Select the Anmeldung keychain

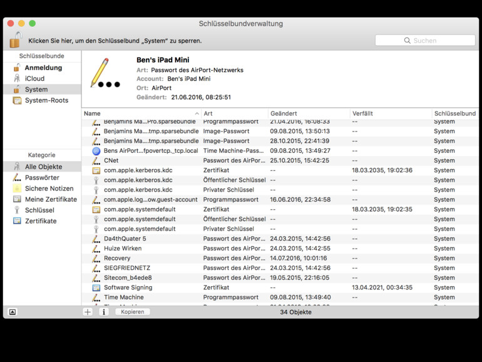[x=43, y=68]
